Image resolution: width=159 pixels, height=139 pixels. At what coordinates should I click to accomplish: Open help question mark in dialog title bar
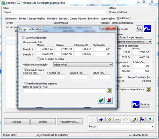click(103, 28)
